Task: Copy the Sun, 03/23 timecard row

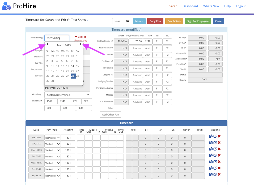Action: tap(211, 143)
